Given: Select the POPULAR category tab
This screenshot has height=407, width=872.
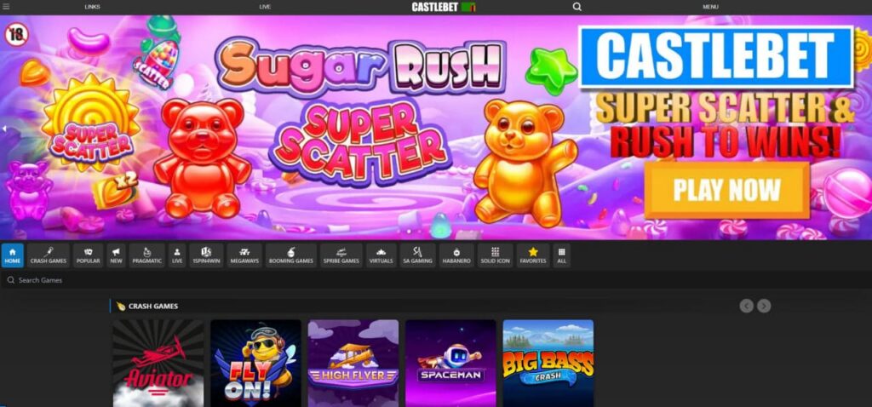Looking at the screenshot, I should [x=88, y=255].
